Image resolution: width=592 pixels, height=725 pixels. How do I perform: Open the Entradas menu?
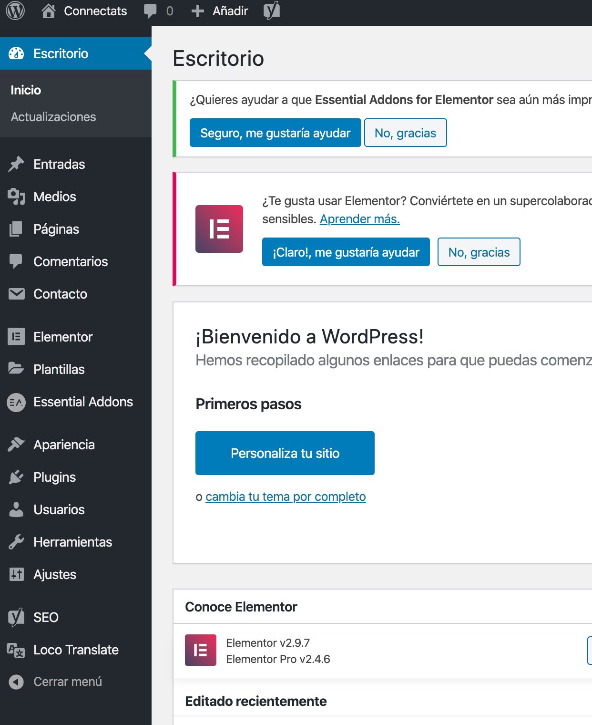(59, 164)
